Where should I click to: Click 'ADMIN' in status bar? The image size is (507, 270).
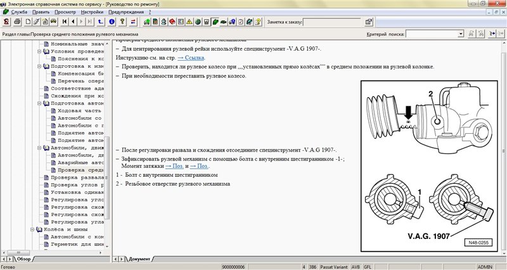click(485, 267)
